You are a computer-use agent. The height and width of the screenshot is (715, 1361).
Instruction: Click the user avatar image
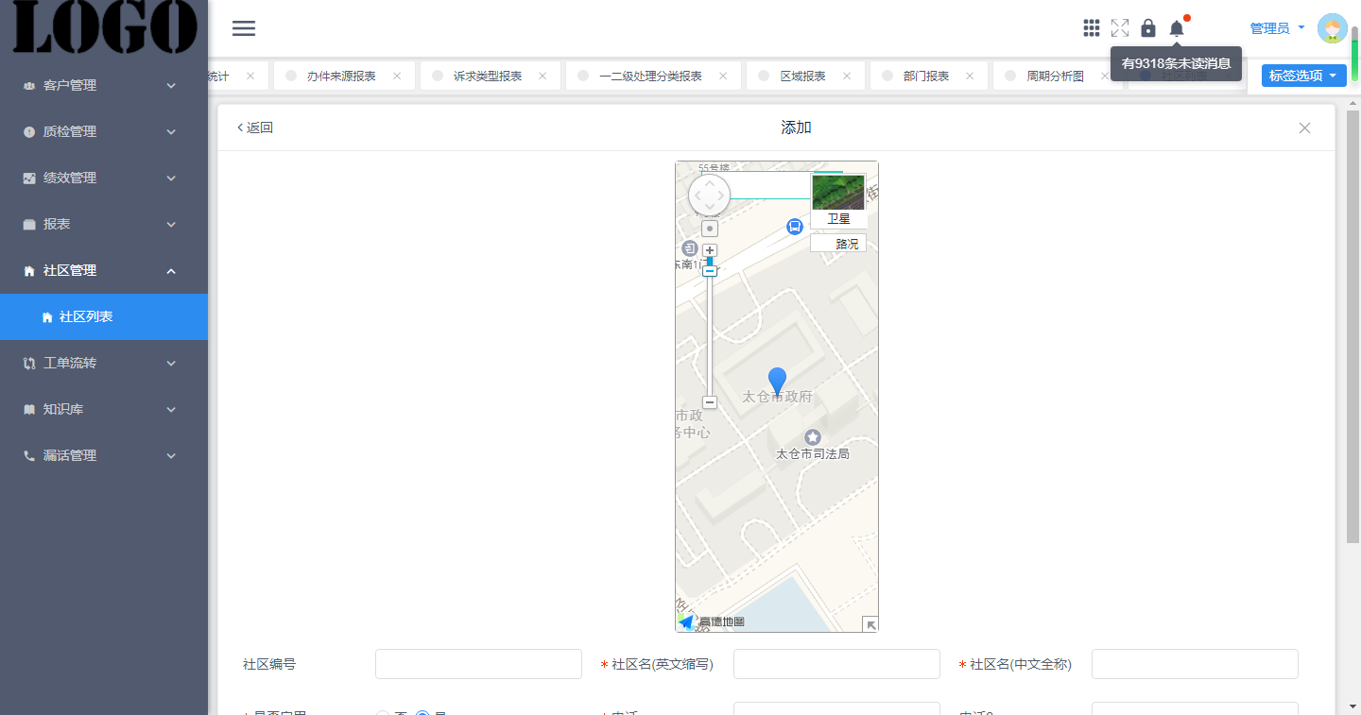click(x=1333, y=28)
